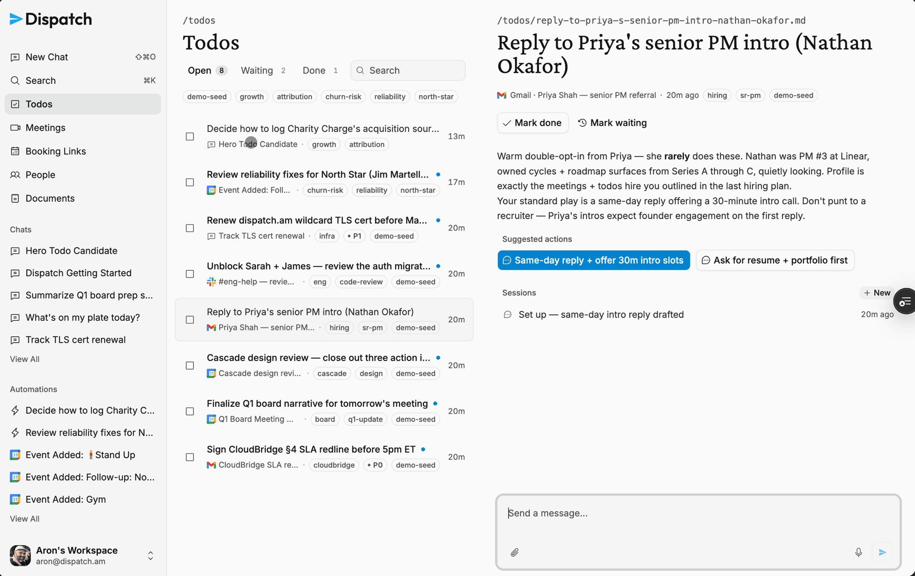Viewport: 915px width, 576px height.
Task: Switch to the Done todos tab
Action: coord(320,70)
